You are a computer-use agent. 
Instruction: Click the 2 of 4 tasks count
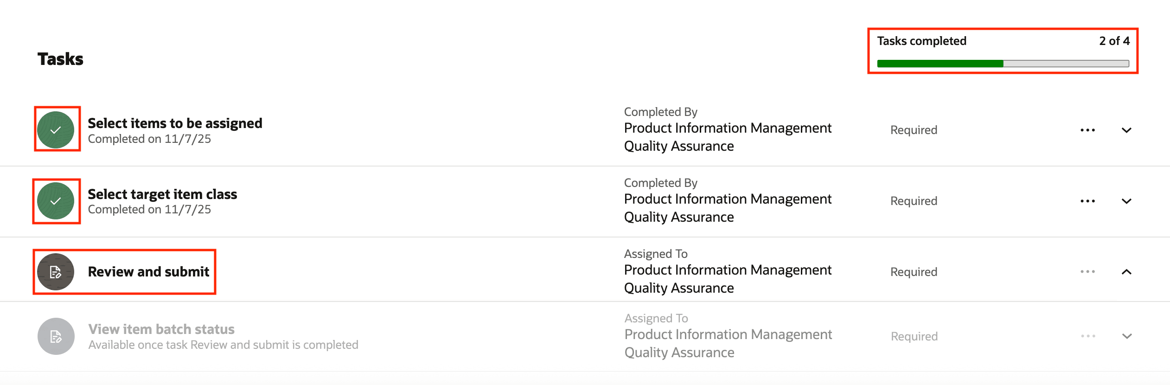click(x=1114, y=41)
